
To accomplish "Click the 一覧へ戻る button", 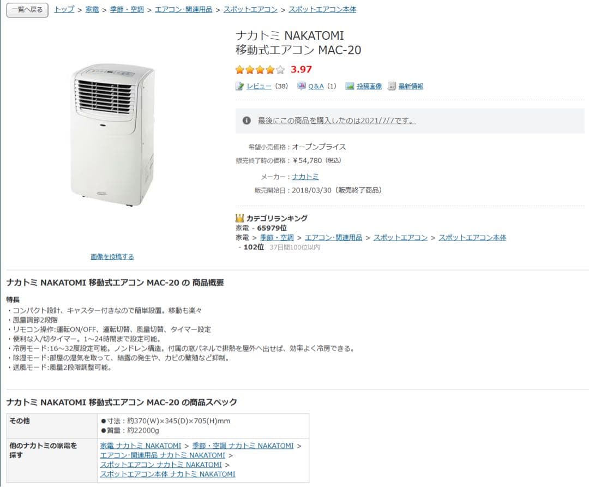I will [x=27, y=10].
